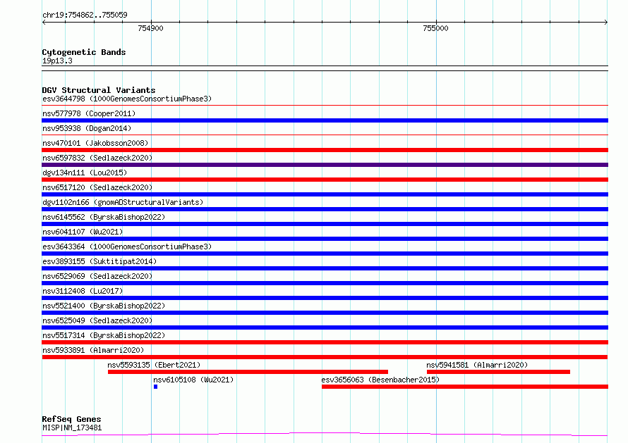Open nsv5517314 ByrskaBishop2022 variant label
Viewport: 628px width, 443px height.
click(x=104, y=335)
